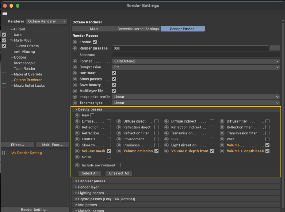The width and height of the screenshot is (285, 212).
Task: Switch to the Main tab
Action: [94, 29]
